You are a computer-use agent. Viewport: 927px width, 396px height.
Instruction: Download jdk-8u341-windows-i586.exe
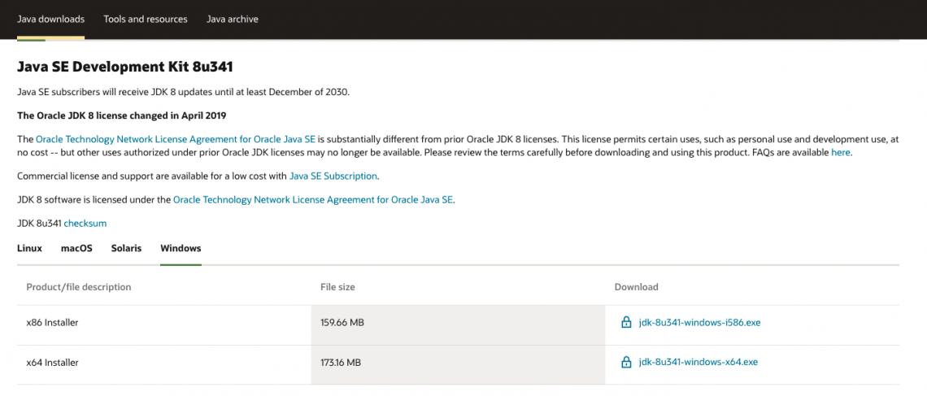pos(699,322)
